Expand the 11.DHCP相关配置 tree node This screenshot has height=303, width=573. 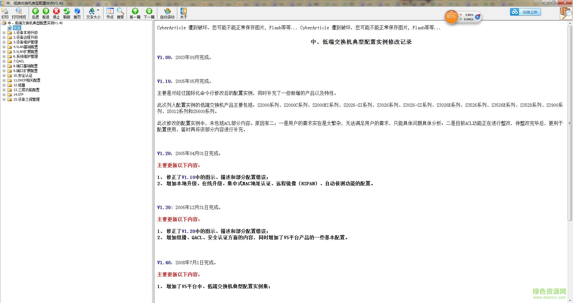4,80
